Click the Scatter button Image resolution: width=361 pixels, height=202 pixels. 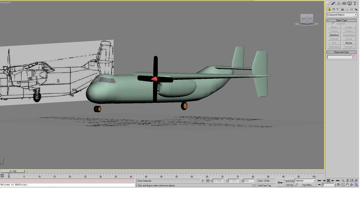[x=349, y=27]
